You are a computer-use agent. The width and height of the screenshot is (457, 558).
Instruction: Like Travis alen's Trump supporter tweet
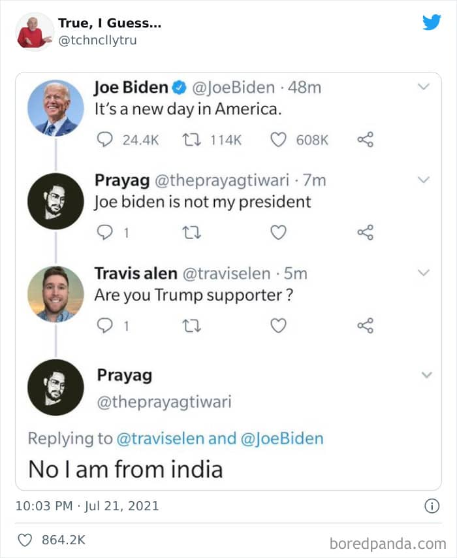tap(279, 325)
